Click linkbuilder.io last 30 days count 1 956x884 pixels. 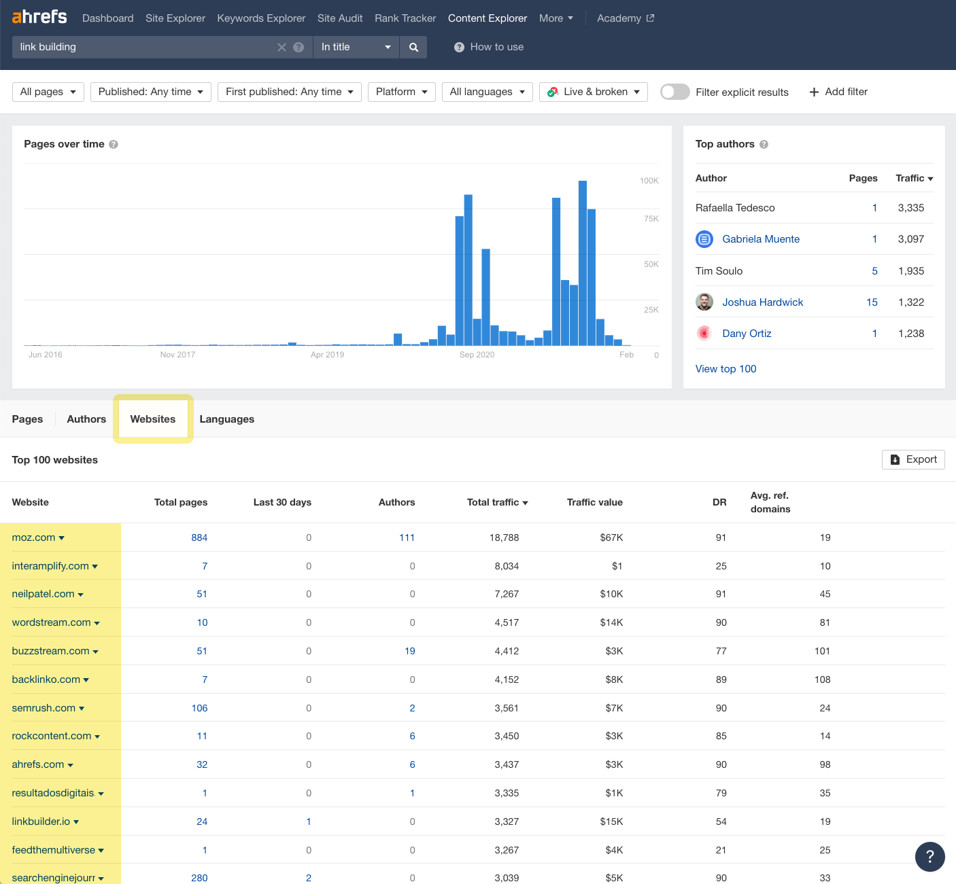click(x=309, y=821)
